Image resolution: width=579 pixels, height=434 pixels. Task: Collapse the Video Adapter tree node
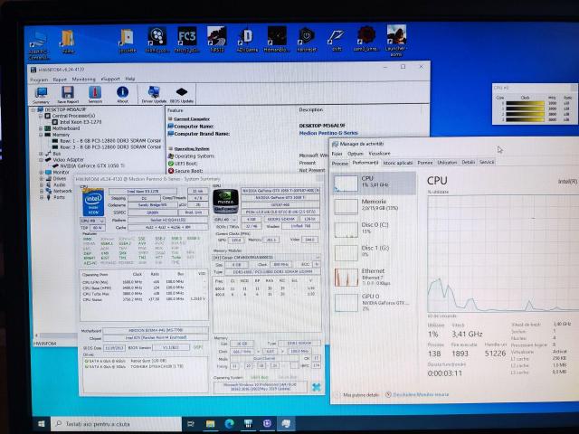pos(41,160)
